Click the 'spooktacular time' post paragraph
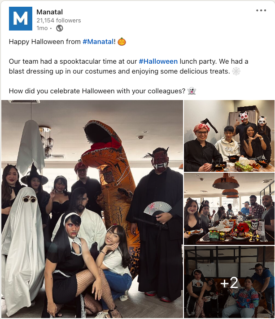Screen dimensions: 275x319 129,66
